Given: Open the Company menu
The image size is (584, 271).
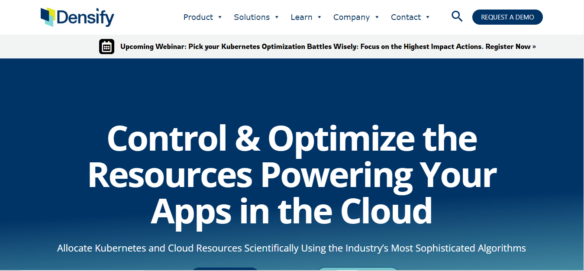Looking at the screenshot, I should (351, 17).
